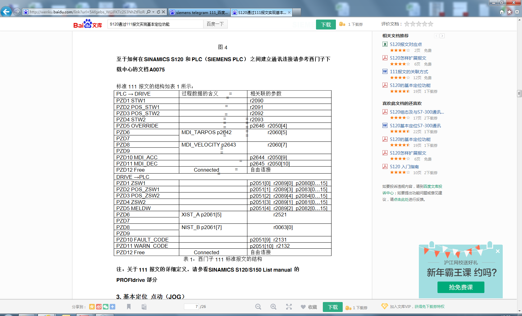Share the document to WeChat

click(106, 307)
